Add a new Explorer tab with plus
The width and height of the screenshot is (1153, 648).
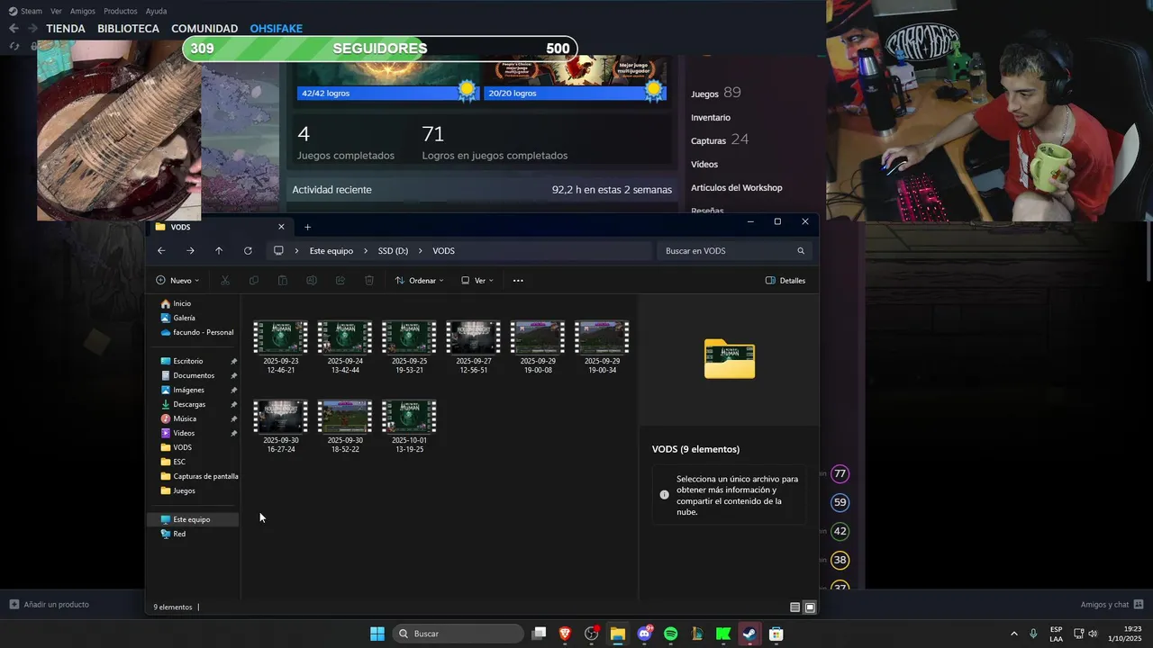[x=307, y=228]
